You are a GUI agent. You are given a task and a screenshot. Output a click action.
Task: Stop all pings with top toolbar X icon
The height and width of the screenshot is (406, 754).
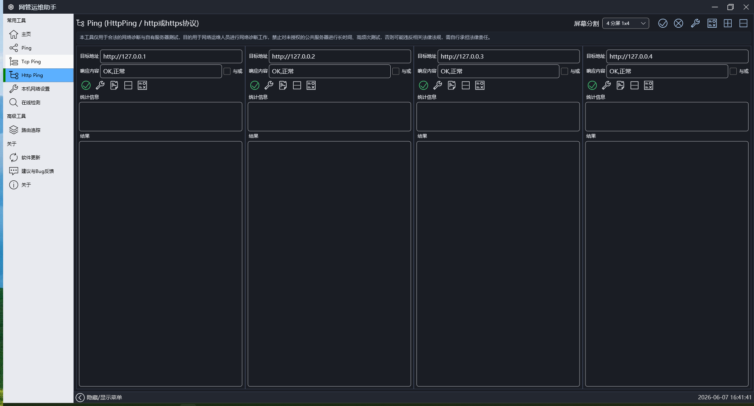pos(679,23)
